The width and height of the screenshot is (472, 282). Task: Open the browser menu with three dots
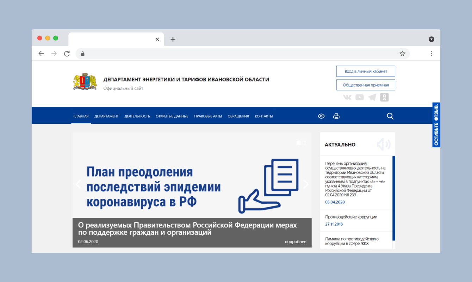click(x=431, y=53)
